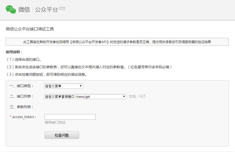Viewport: 235px width, 152px height.
Task: Click the 使用说明 heading
Action: 14,52
